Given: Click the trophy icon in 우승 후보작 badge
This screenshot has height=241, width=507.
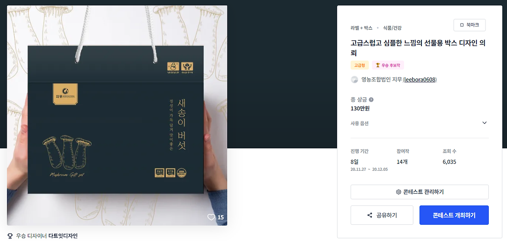Looking at the screenshot, I should [x=377, y=65].
